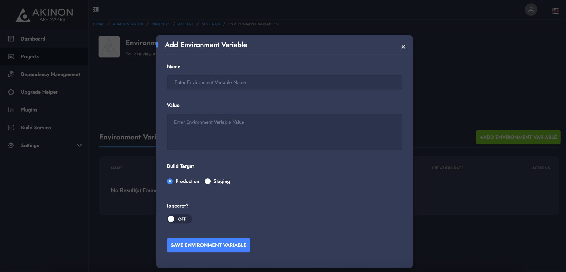566x272 pixels.
Task: Click the environment variable Value textarea
Action: [x=284, y=132]
